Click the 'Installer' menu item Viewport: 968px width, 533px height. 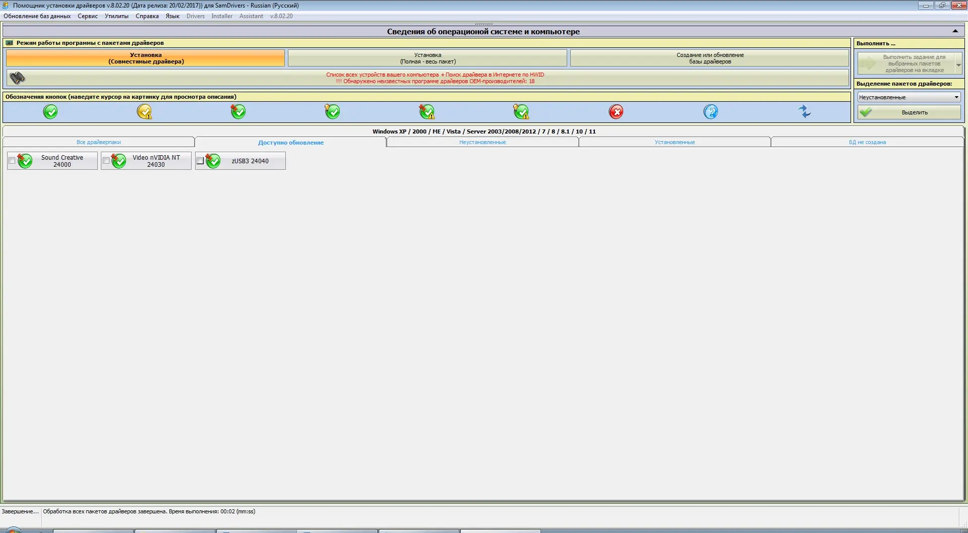222,16
